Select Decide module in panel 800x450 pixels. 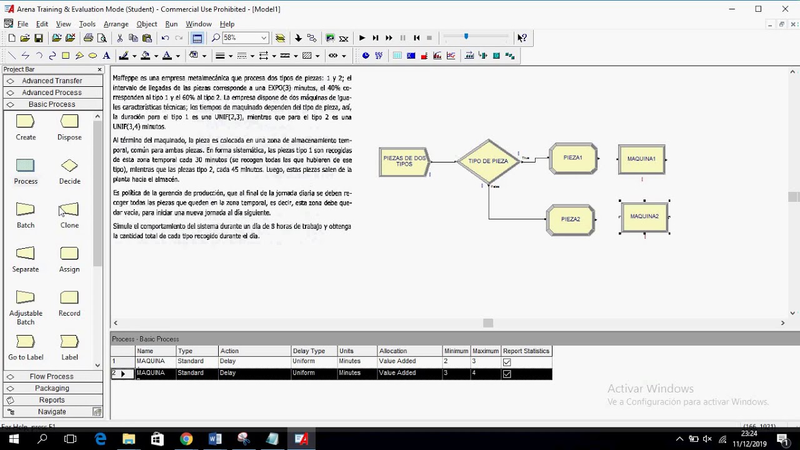click(69, 171)
